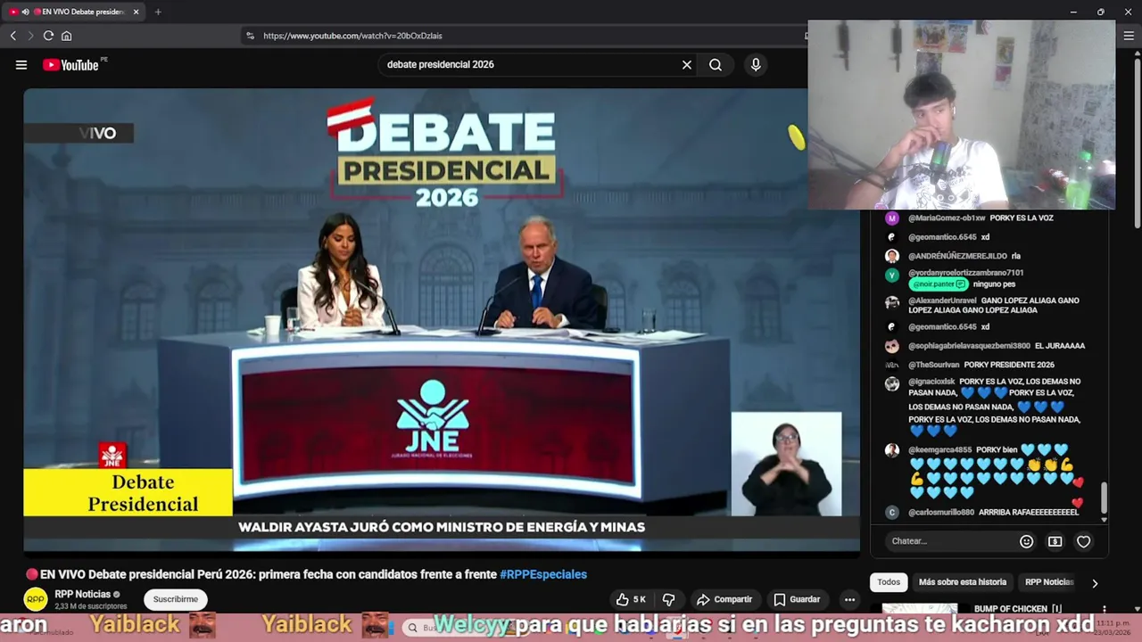Close the EN VIVO Debate browser tab
Image resolution: width=1142 pixels, height=642 pixels.
coord(136,12)
